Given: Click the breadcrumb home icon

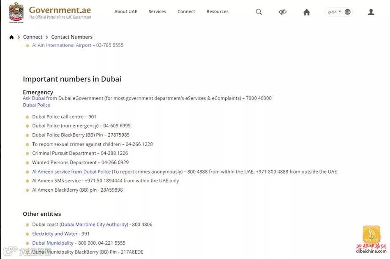Looking at the screenshot, I should click(x=11, y=37).
